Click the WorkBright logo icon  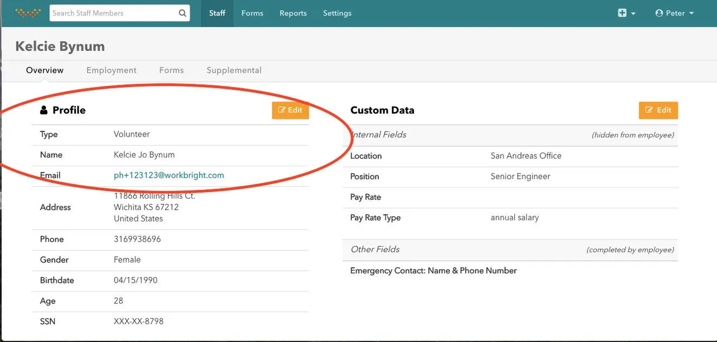coord(28,13)
